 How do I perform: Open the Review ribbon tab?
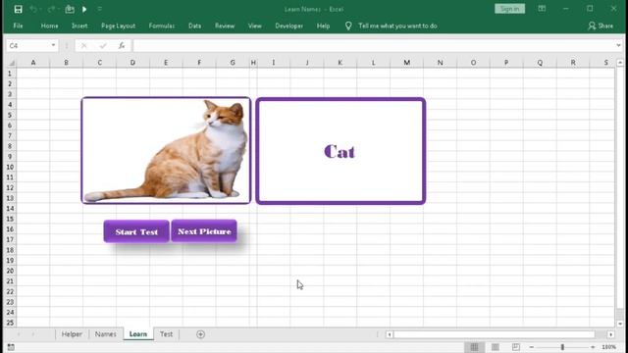click(x=225, y=25)
